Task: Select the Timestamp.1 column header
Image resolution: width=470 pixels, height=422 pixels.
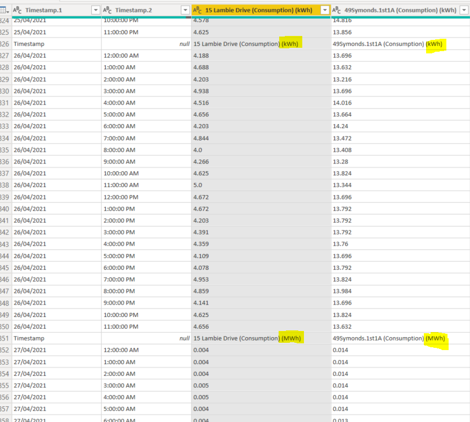Action: coord(56,10)
